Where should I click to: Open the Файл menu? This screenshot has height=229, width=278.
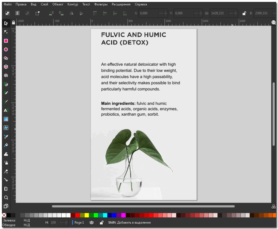coord(8,4)
